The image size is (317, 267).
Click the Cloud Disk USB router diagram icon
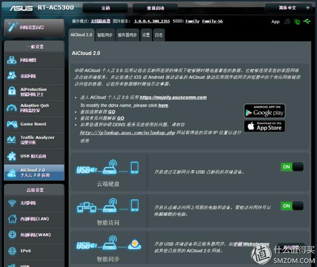pyautogui.click(x=108, y=168)
